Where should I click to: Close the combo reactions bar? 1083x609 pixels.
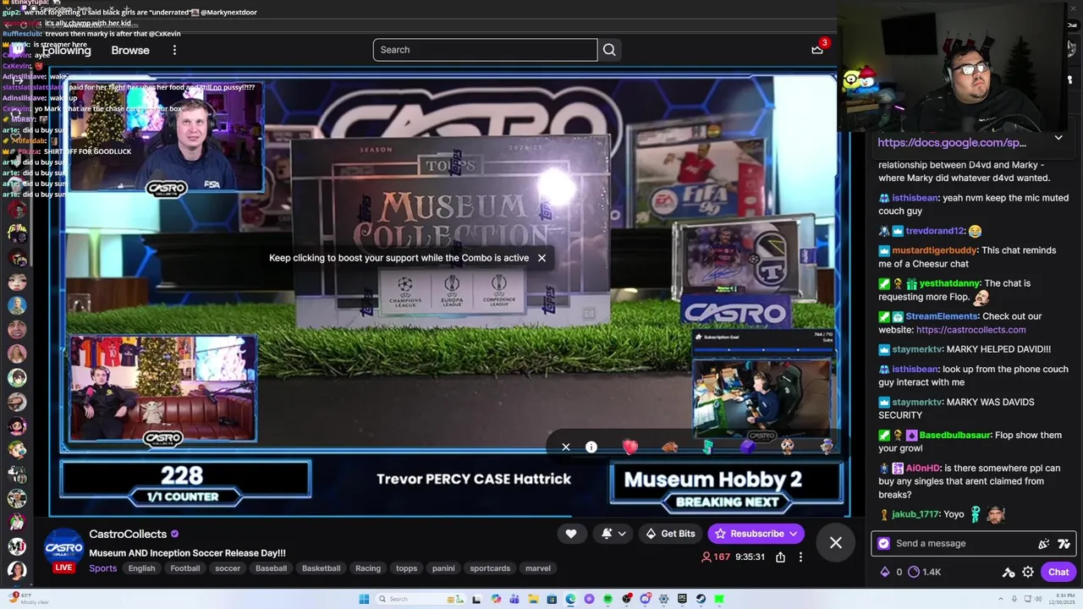coord(566,447)
